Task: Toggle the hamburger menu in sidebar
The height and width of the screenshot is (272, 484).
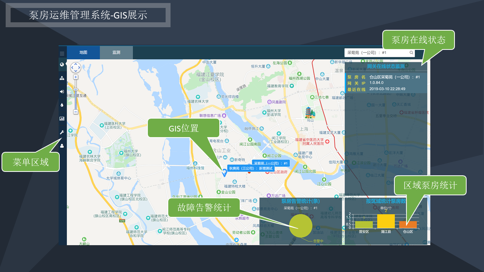Action: [x=62, y=54]
